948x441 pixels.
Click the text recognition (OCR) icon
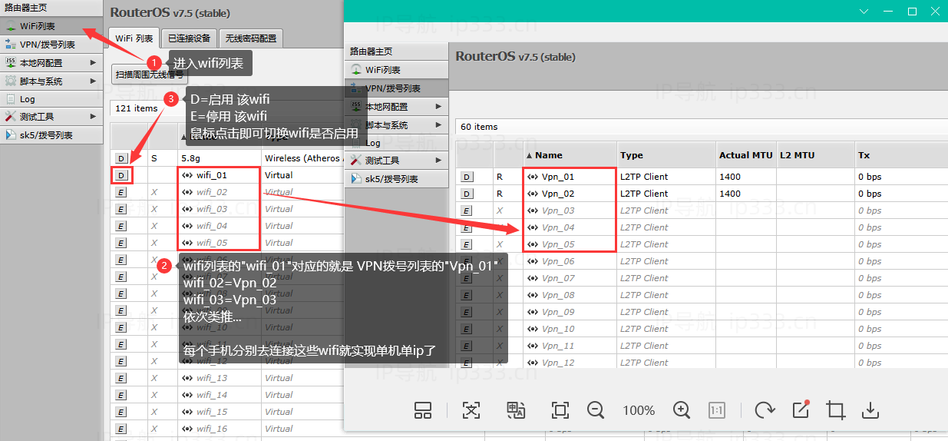(471, 410)
